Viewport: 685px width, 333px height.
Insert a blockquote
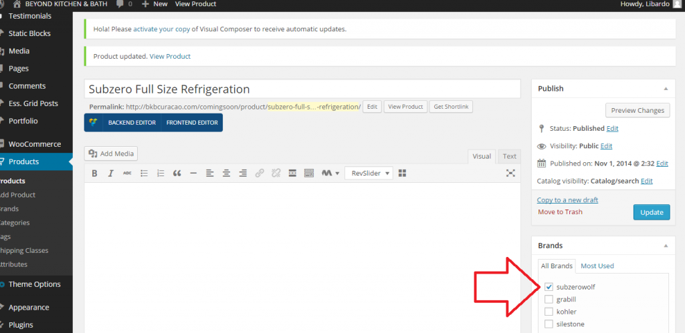pos(177,174)
